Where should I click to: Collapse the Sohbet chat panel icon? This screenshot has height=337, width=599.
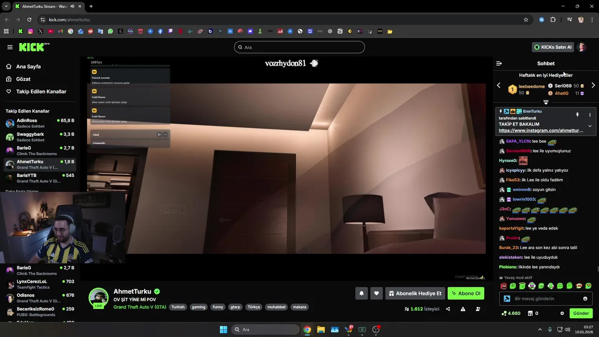click(x=499, y=63)
